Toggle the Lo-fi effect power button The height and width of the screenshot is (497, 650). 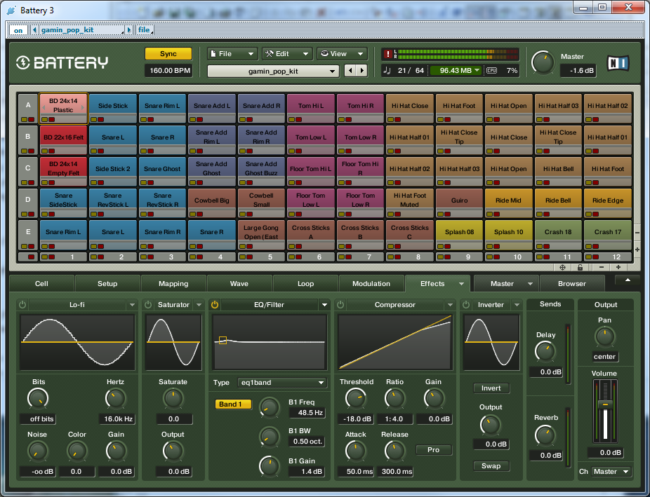click(22, 304)
